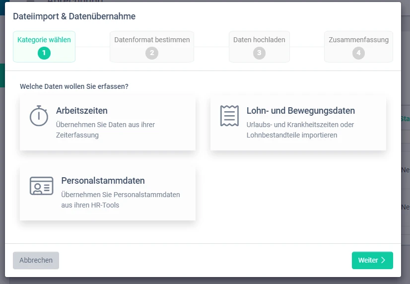
Task: Open the Kategorie wählen step
Action: click(44, 40)
